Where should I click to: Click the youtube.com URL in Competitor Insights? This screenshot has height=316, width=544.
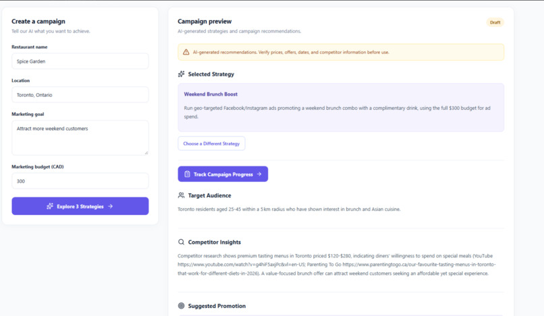click(x=242, y=264)
